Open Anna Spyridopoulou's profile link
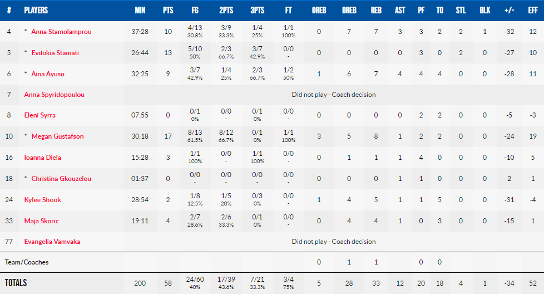The width and height of the screenshot is (544, 294). click(54, 95)
